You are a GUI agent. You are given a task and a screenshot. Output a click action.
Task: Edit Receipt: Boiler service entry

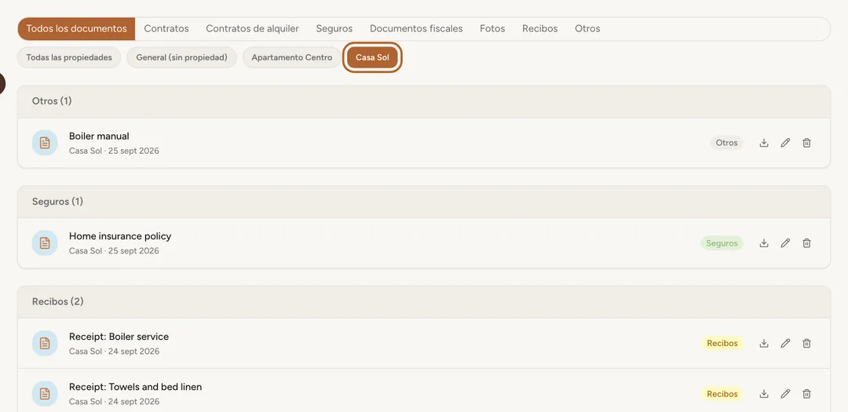coord(785,344)
